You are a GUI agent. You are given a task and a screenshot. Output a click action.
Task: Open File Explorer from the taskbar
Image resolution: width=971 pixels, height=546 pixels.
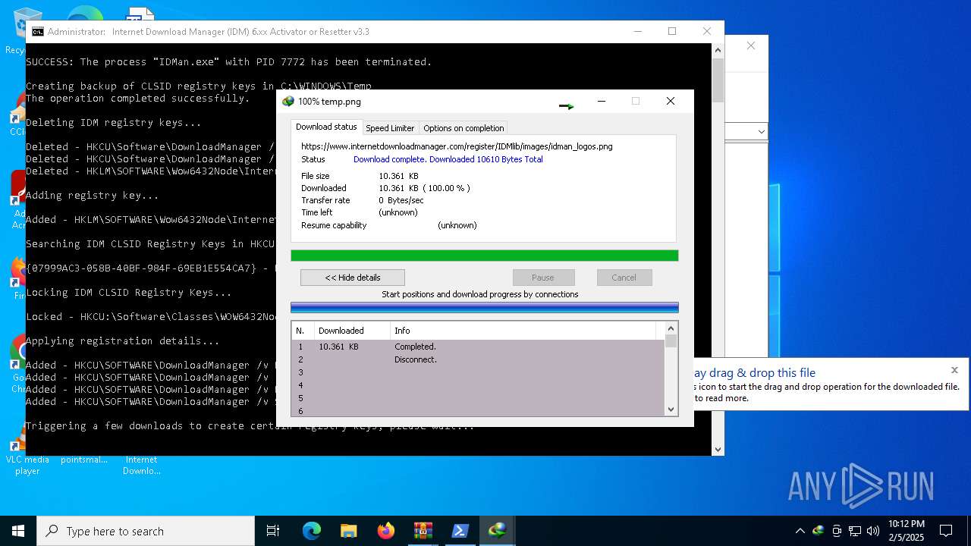[x=349, y=531]
